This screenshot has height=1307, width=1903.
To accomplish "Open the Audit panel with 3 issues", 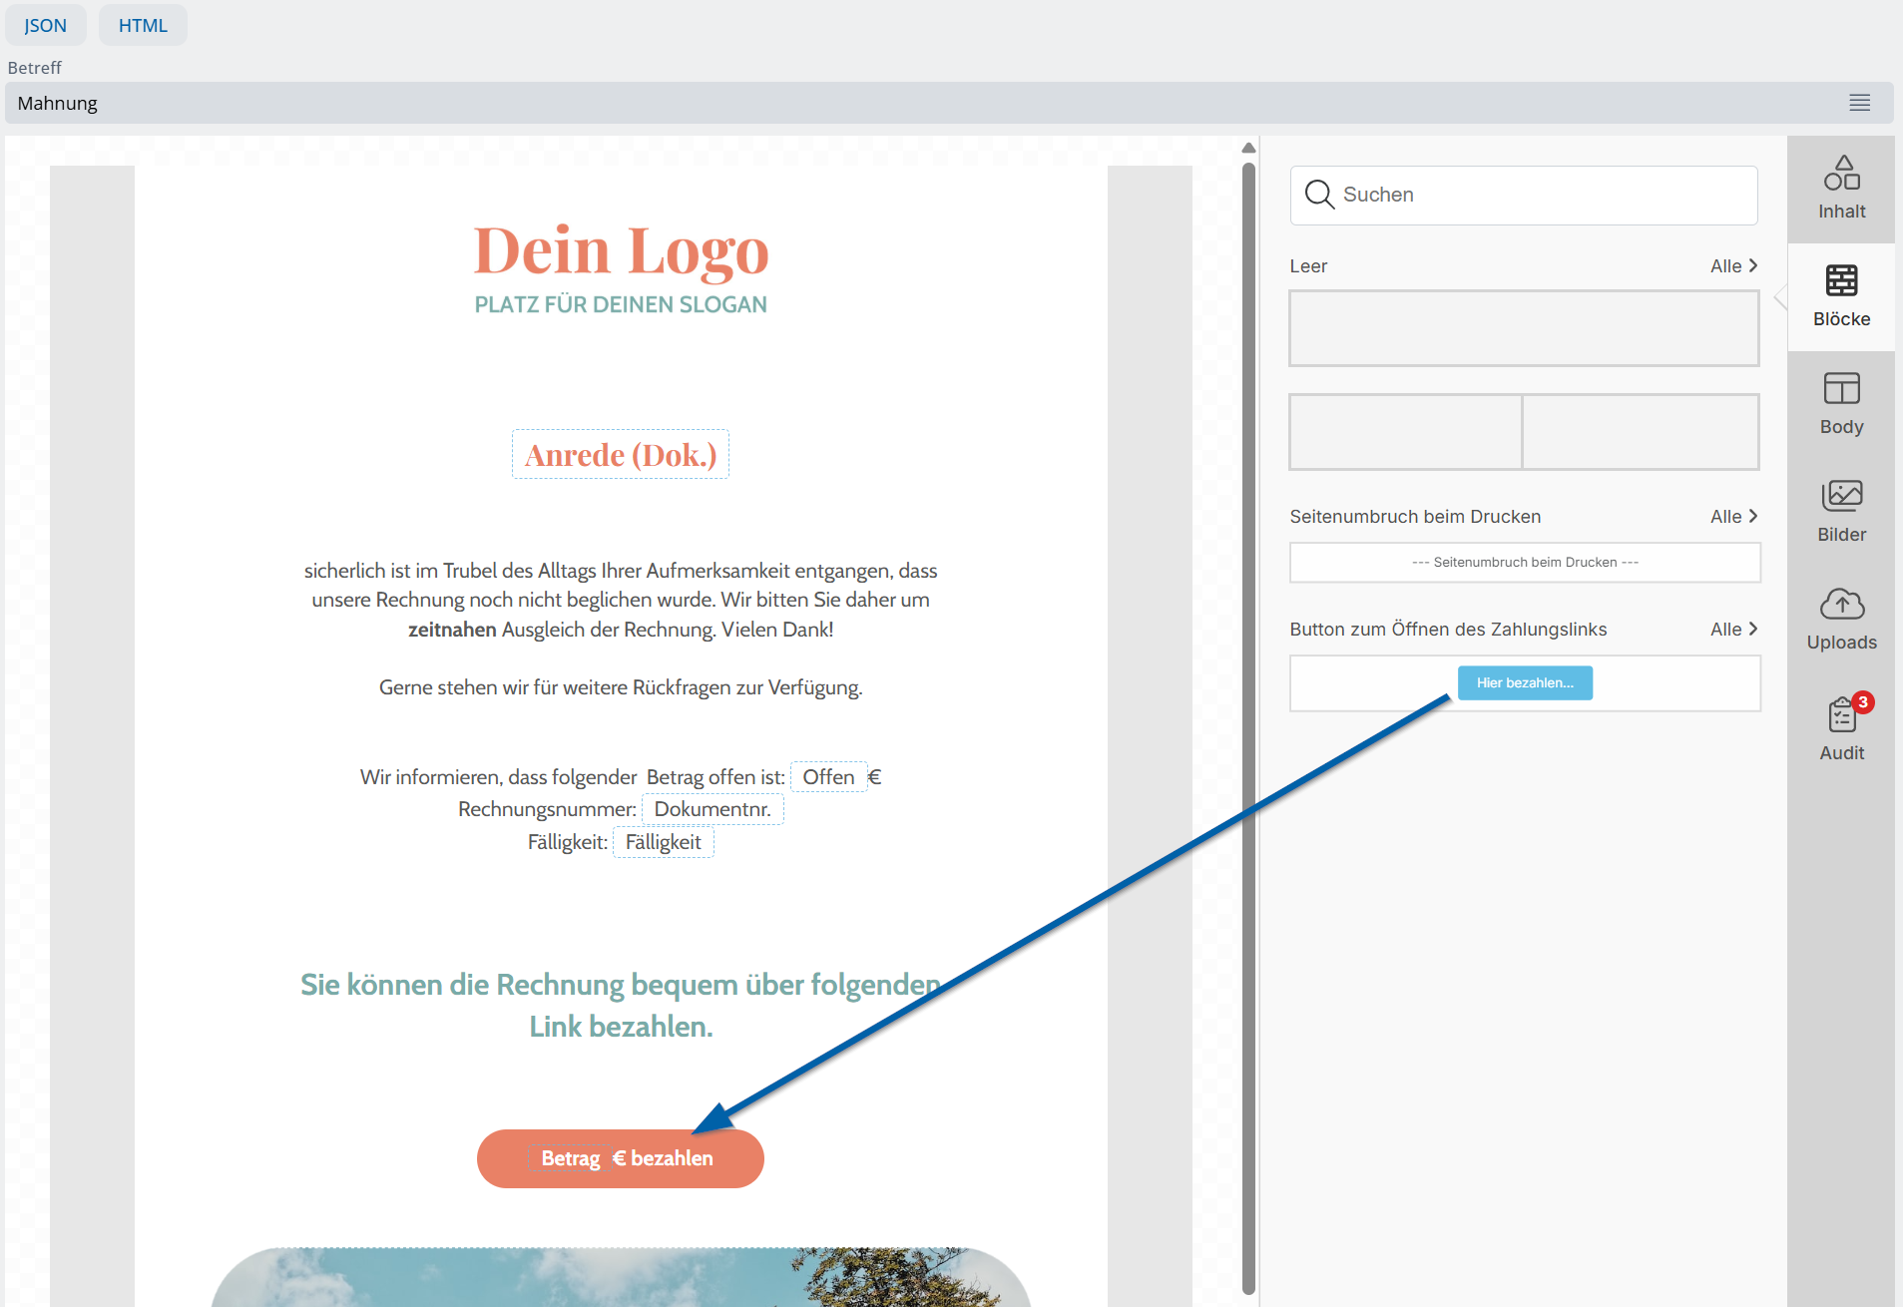I will pos(1841,729).
